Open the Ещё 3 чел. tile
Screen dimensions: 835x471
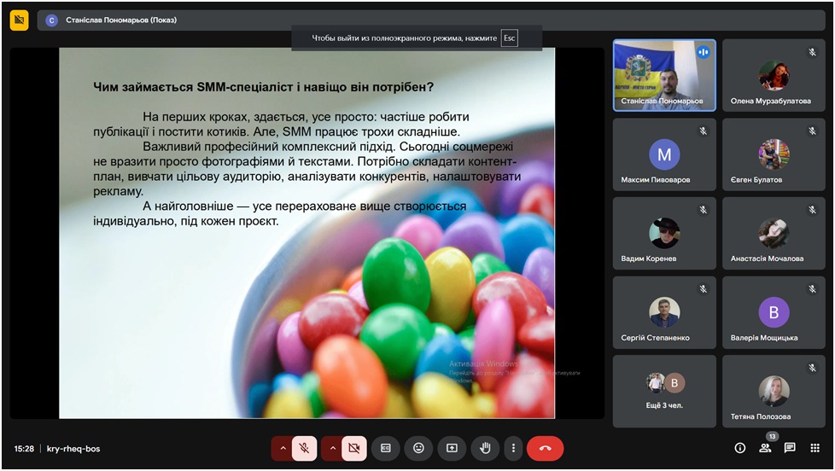coord(664,391)
